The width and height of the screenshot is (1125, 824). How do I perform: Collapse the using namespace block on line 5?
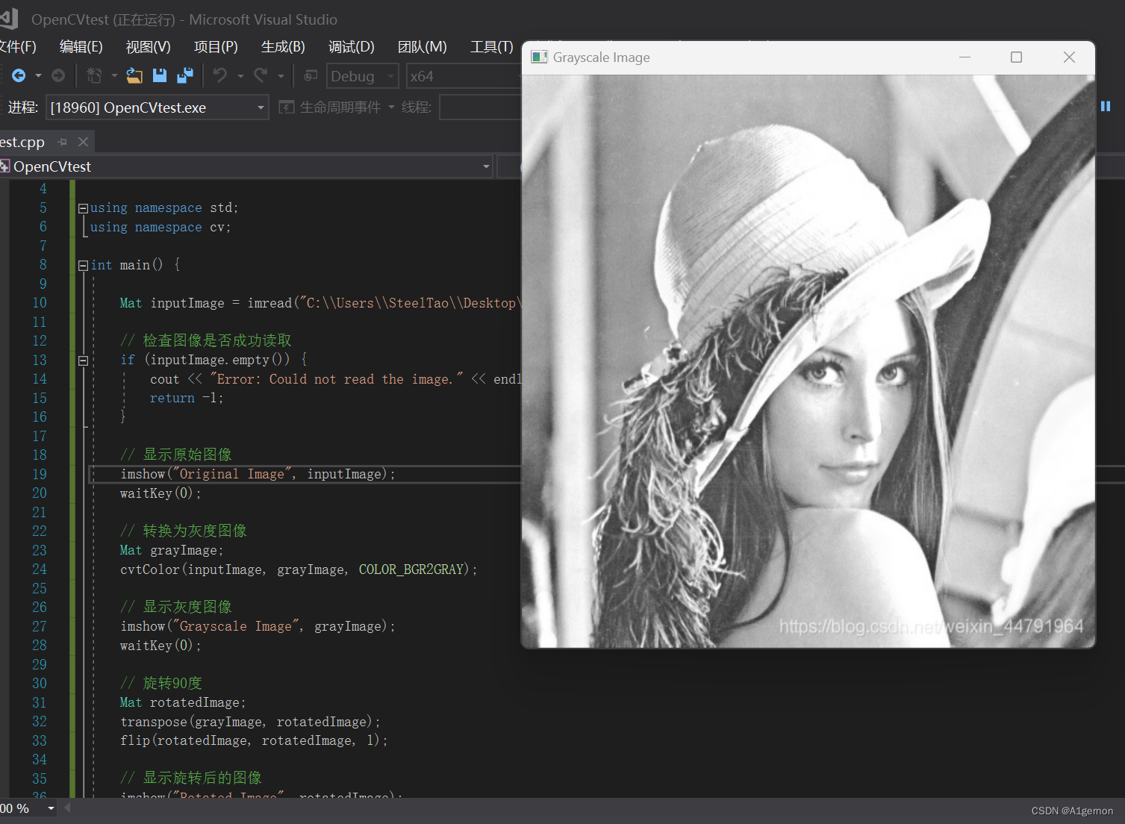[x=84, y=208]
